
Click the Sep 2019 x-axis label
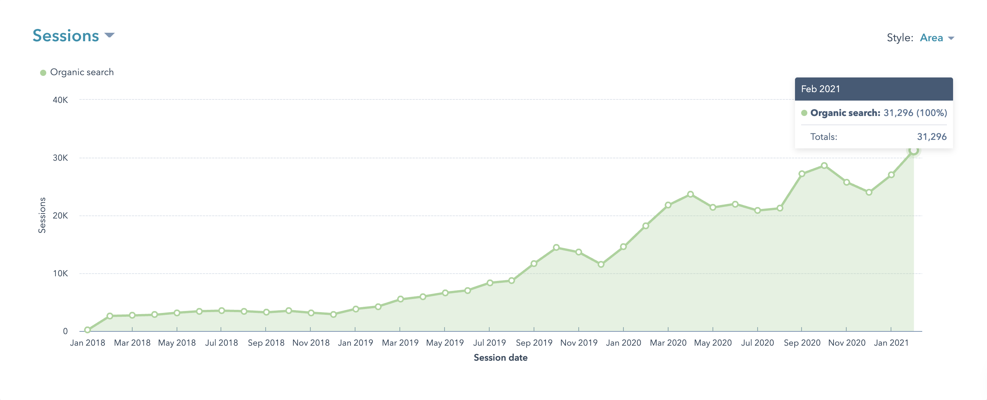click(x=534, y=343)
